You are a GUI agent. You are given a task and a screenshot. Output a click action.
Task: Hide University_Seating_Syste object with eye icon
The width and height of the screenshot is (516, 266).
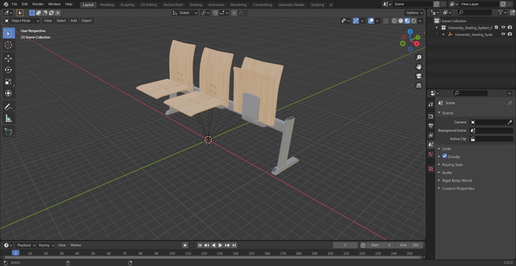tap(503, 34)
